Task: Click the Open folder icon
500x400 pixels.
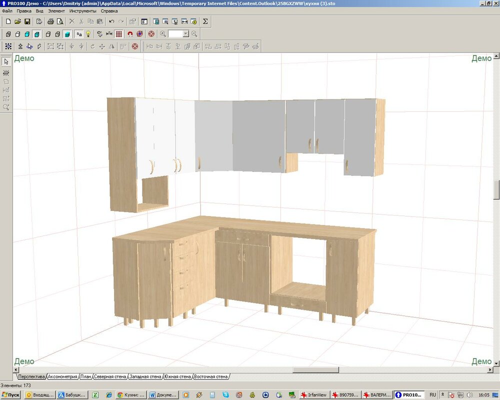Action: click(18, 21)
